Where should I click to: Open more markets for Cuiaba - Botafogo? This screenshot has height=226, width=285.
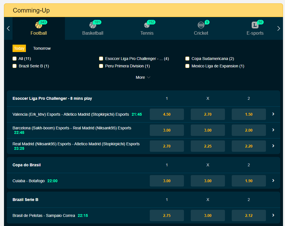point(273,181)
